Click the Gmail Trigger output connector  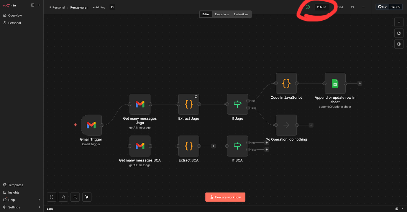102,125
